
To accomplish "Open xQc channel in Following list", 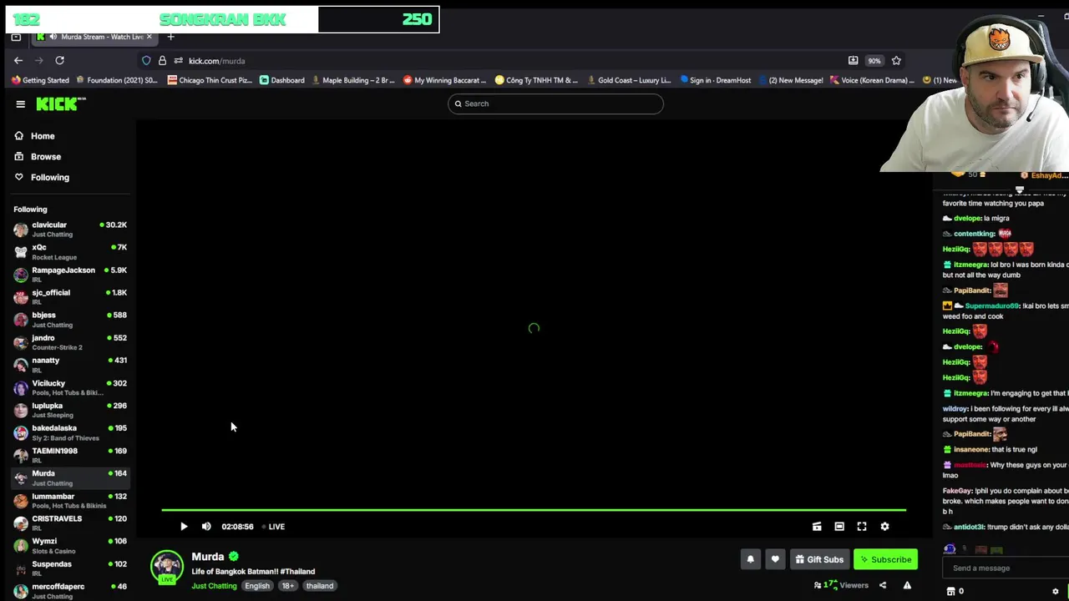I will pos(71,252).
